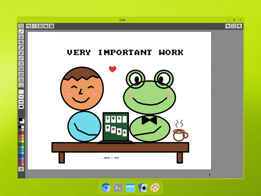Select the Pencil tool
Screen dimensions: 261x196
tap(21, 31)
